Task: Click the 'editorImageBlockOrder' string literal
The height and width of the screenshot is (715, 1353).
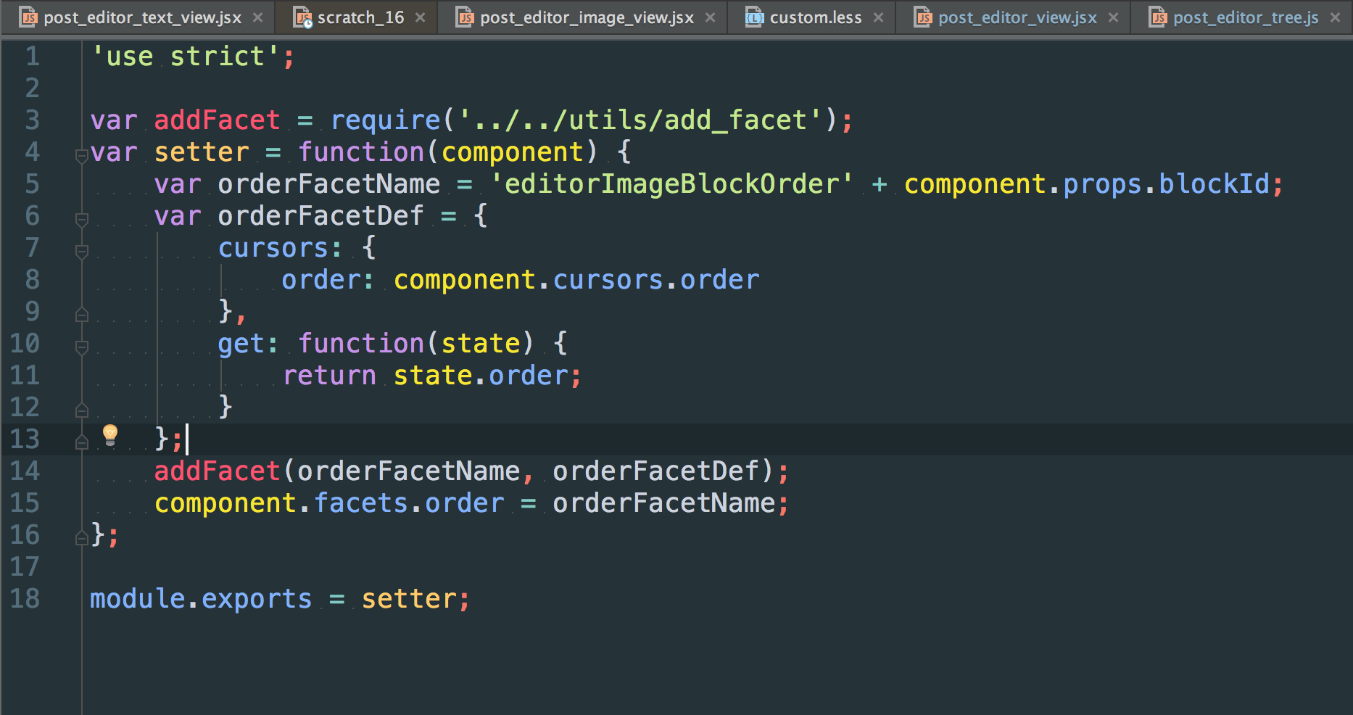Action: click(x=671, y=184)
